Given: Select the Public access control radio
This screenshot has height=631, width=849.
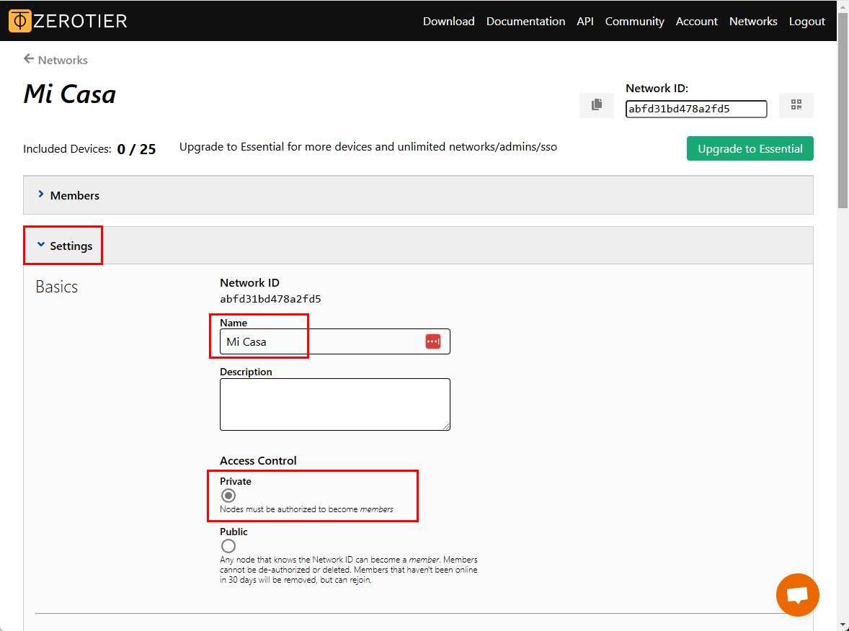Looking at the screenshot, I should [228, 546].
